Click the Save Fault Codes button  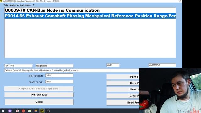pyautogui.click(x=123, y=83)
